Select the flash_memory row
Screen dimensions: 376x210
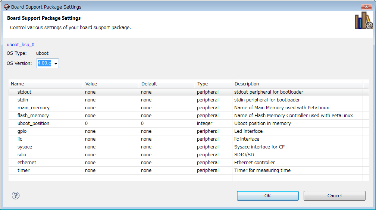tap(33, 116)
